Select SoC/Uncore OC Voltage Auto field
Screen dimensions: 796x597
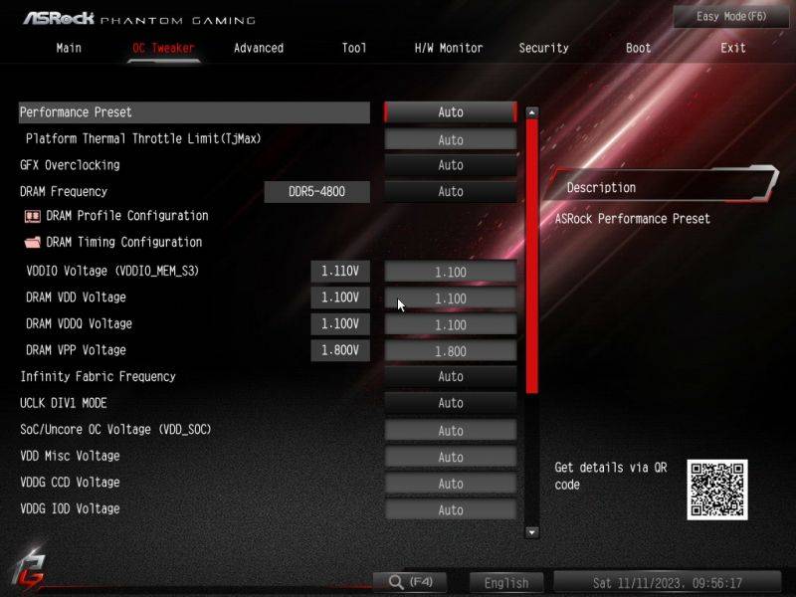point(450,431)
